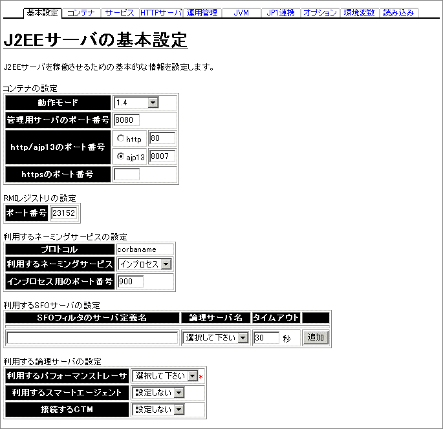Expand the 動作モード 1.4 dropdown
The width and height of the screenshot is (443, 429).
click(136, 103)
